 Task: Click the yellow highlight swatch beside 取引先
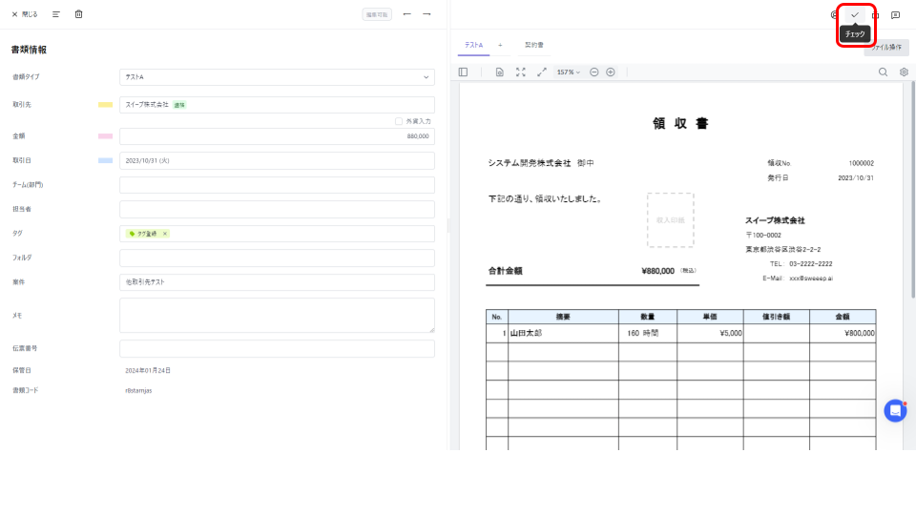coord(105,105)
